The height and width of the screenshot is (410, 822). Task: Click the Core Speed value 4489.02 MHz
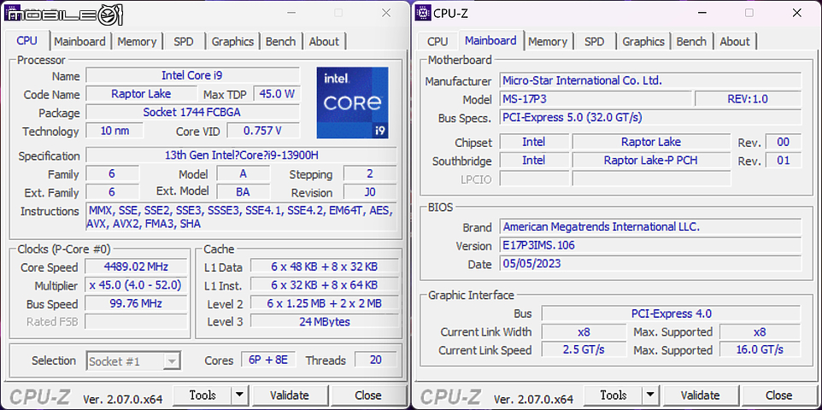click(136, 266)
